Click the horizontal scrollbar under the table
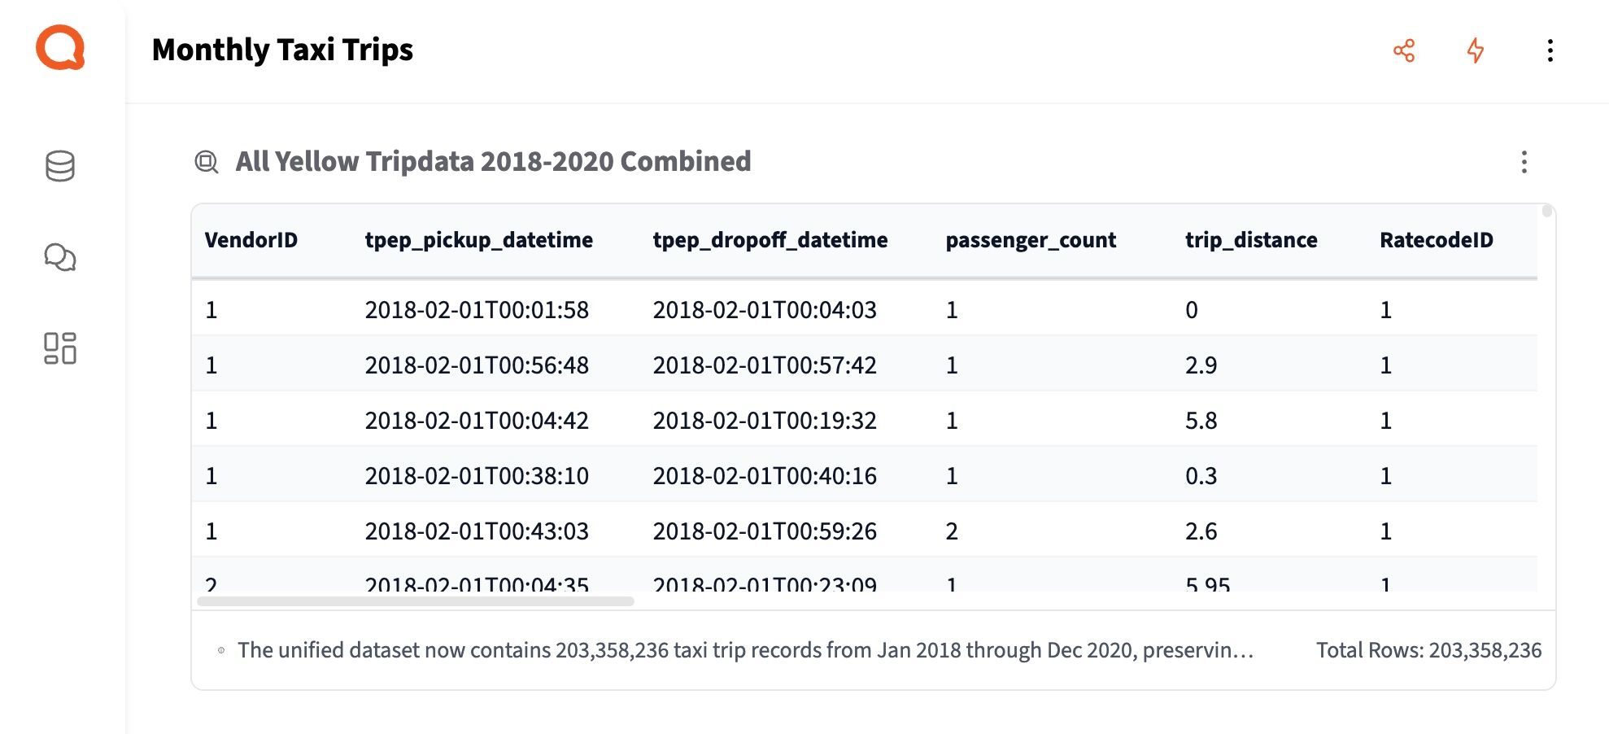The width and height of the screenshot is (1609, 734). coord(415,601)
